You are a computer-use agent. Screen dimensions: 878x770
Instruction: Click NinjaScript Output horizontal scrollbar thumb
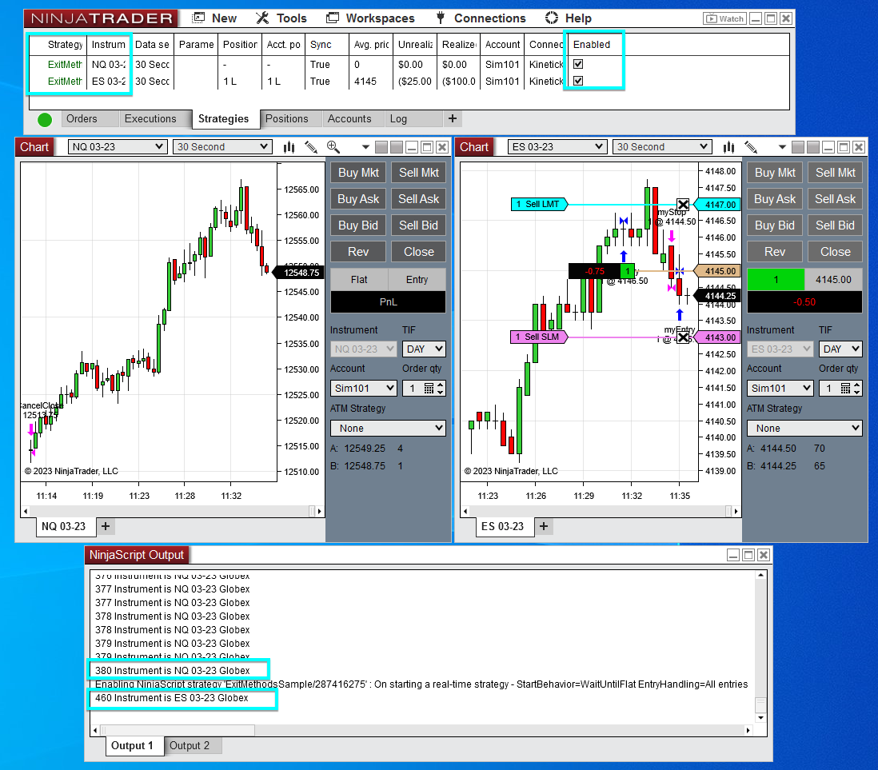pyautogui.click(x=178, y=730)
